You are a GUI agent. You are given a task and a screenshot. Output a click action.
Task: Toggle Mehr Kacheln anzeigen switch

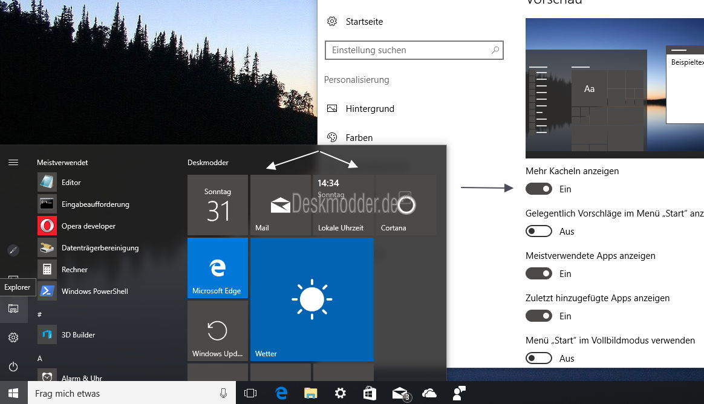coord(539,189)
